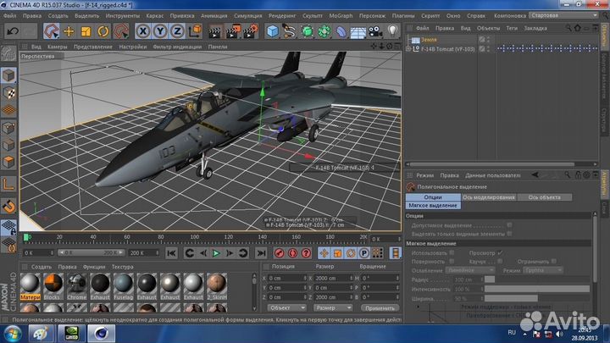Open the Создать menu

(58, 16)
